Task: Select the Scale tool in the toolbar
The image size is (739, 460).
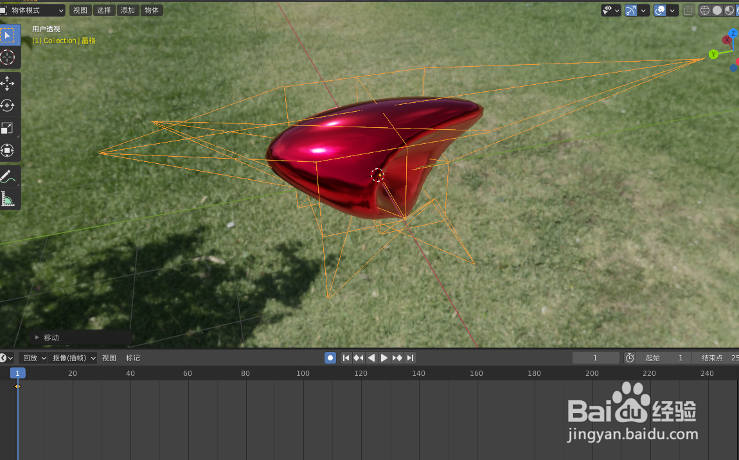Action: point(8,128)
